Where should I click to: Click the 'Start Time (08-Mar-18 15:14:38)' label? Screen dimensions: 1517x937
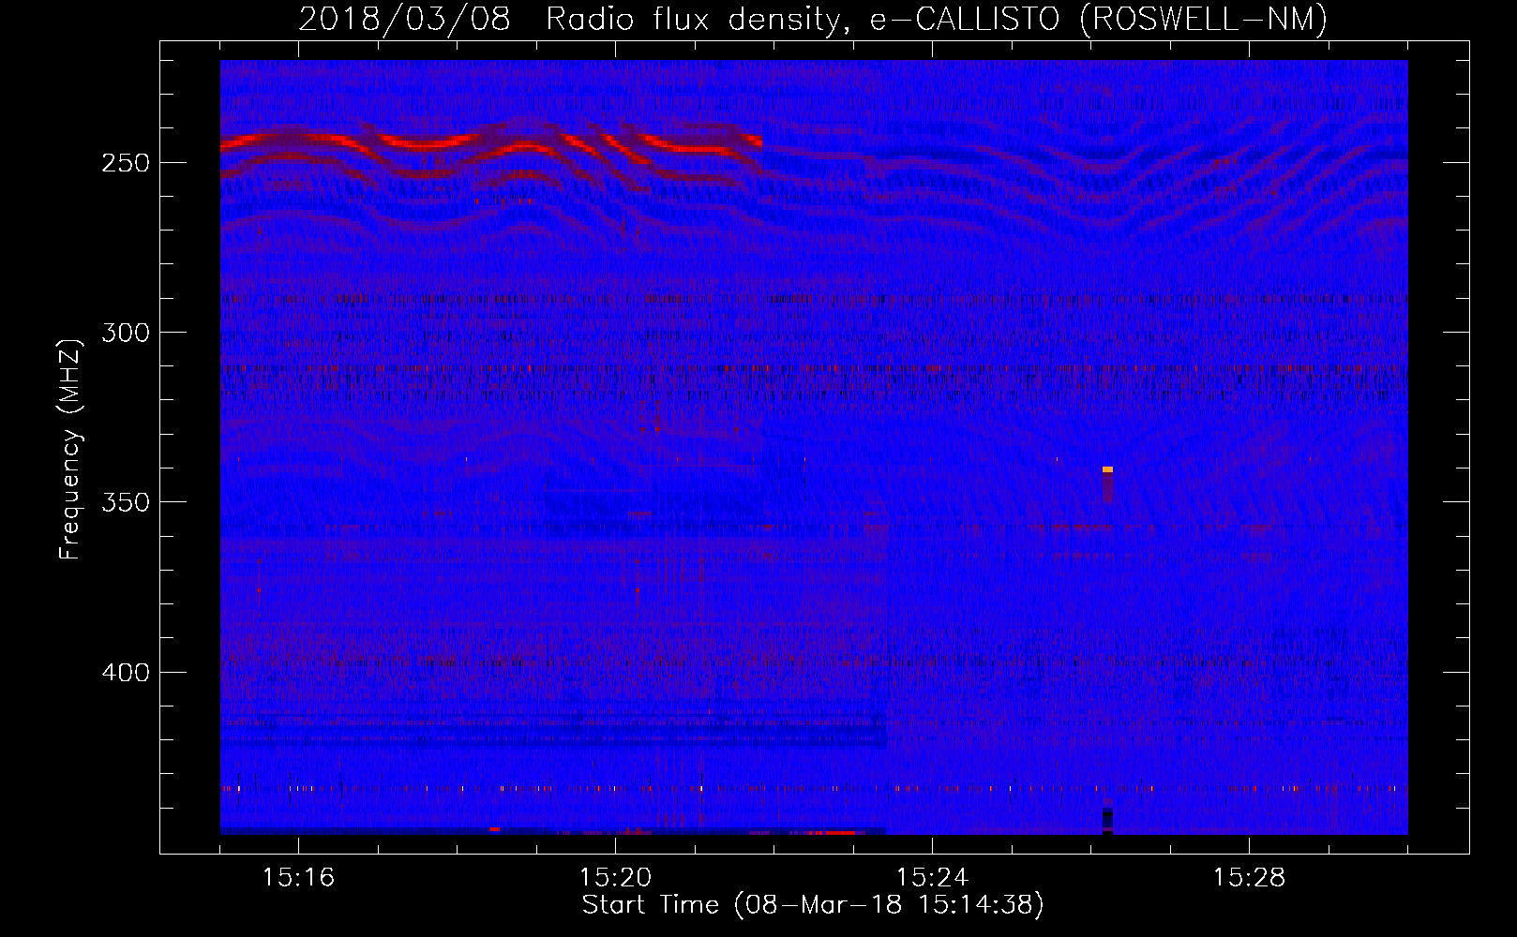tap(813, 905)
